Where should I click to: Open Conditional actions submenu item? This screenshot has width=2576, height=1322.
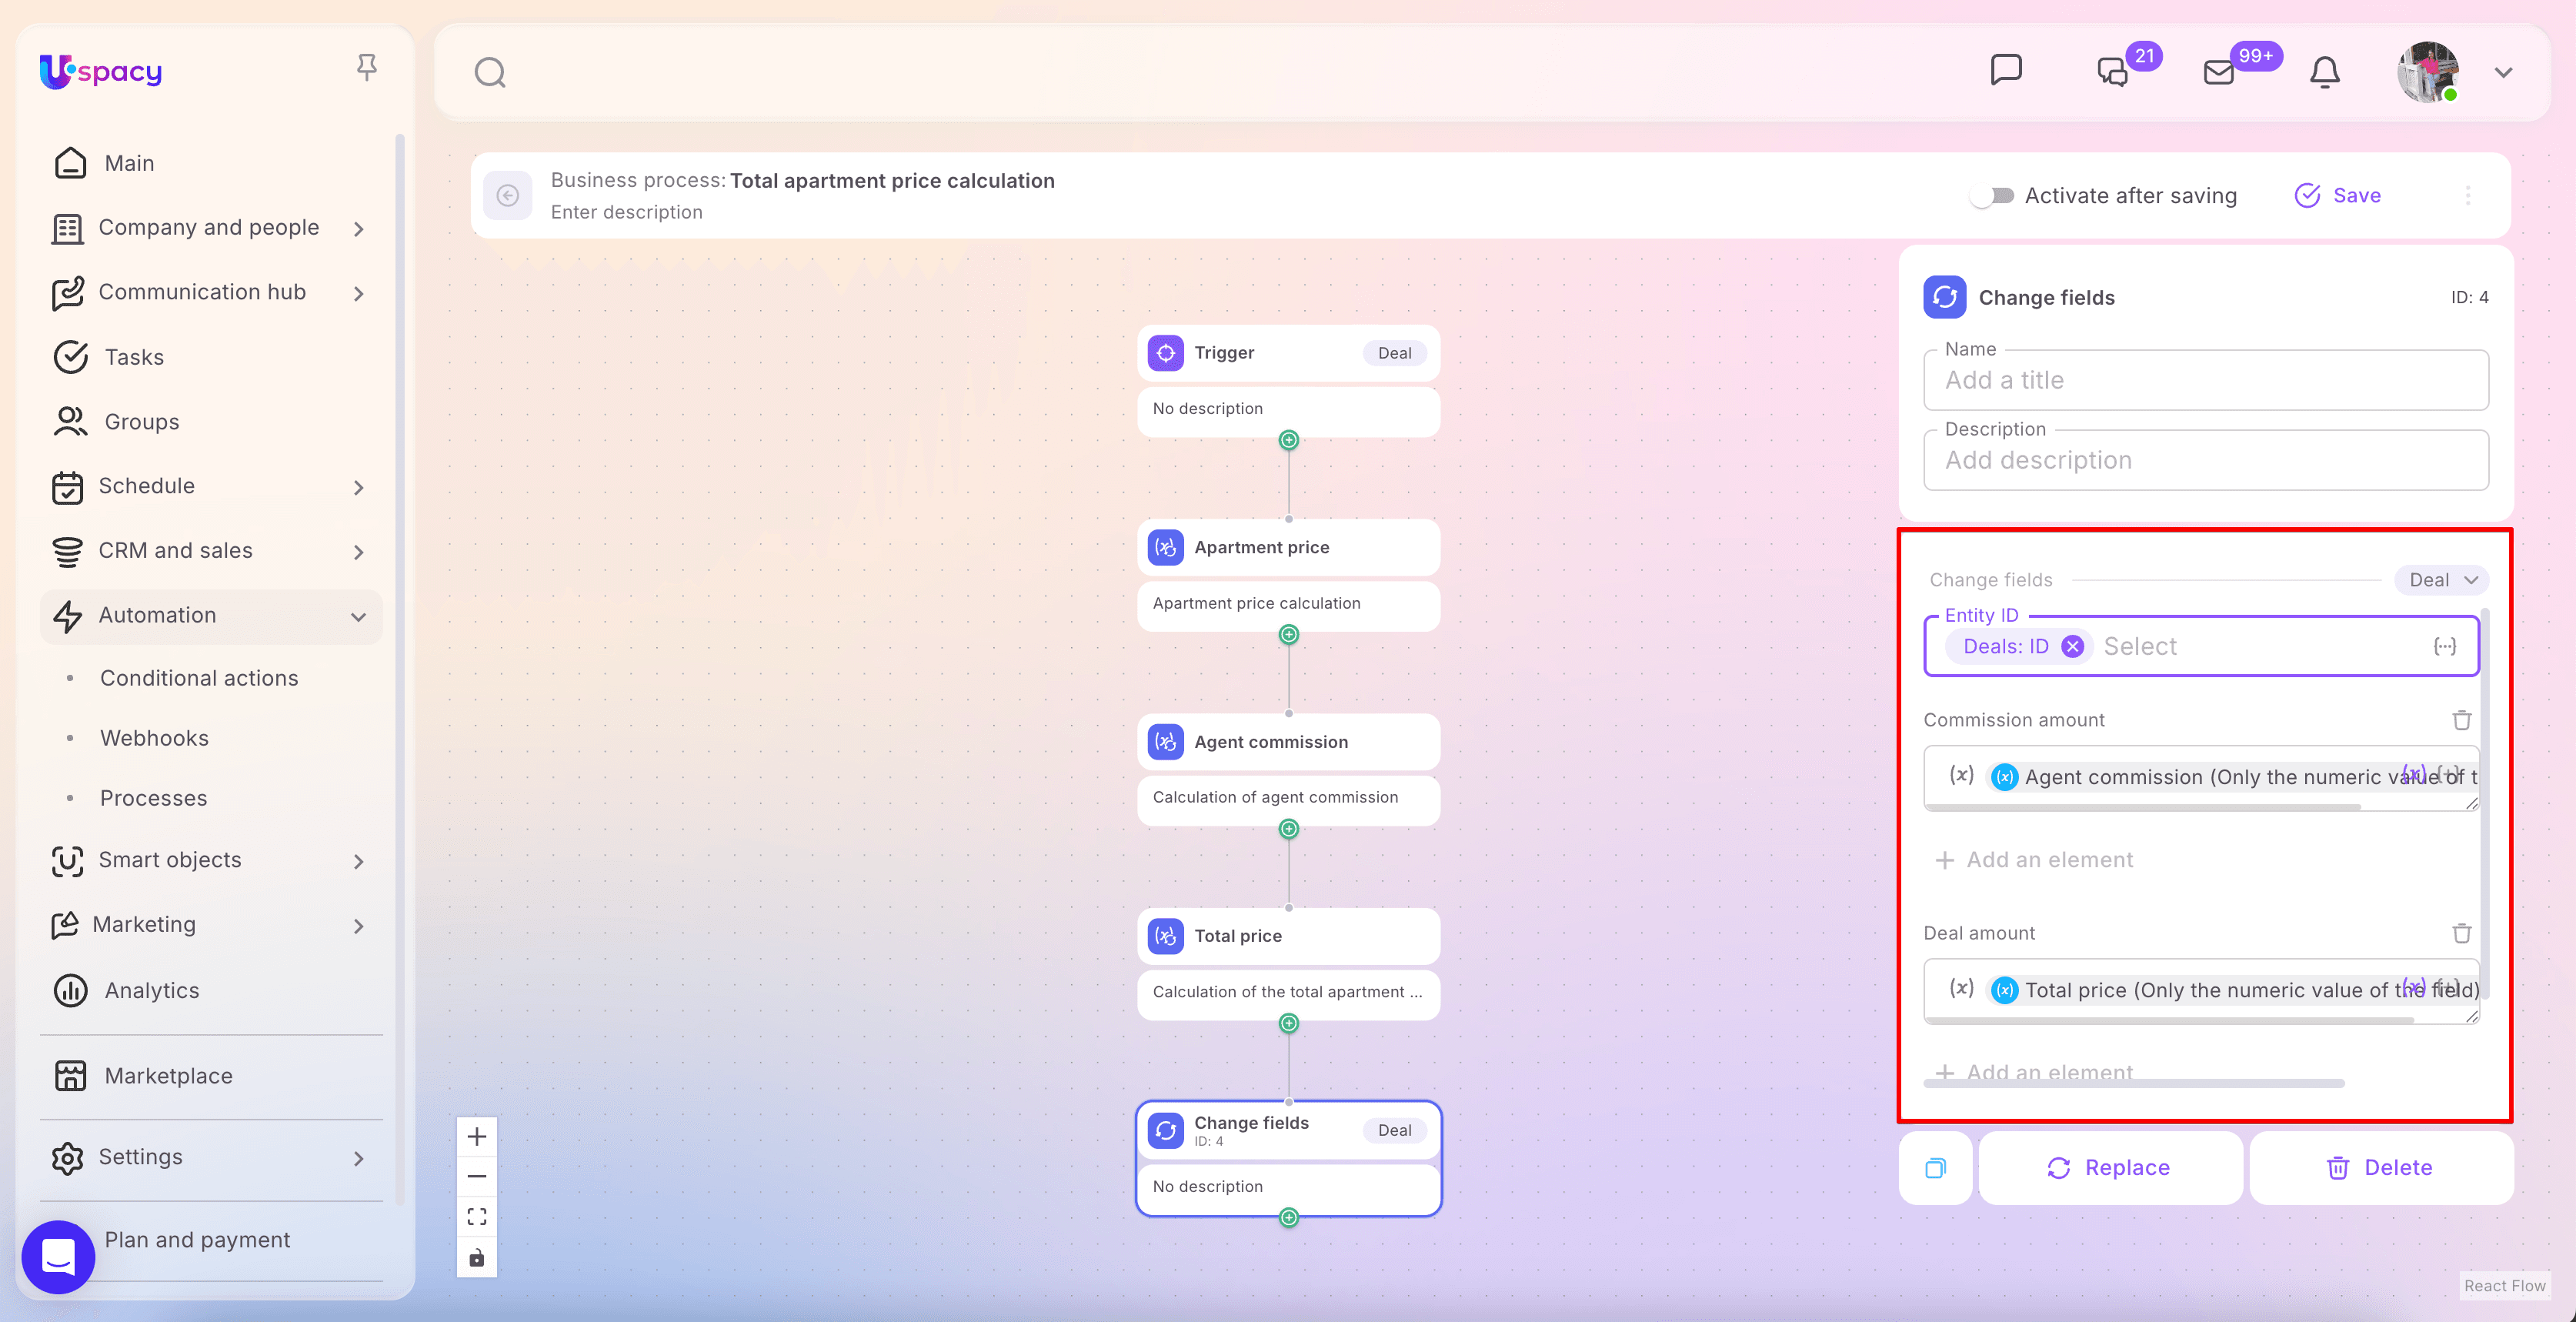[x=199, y=678]
